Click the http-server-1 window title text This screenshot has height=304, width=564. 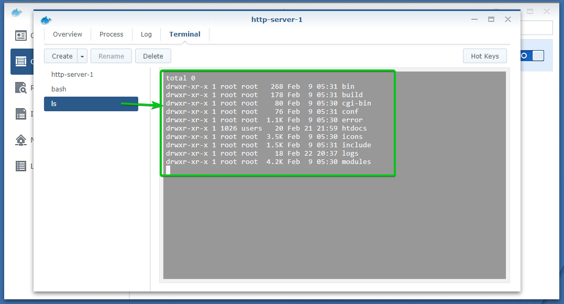(x=277, y=20)
